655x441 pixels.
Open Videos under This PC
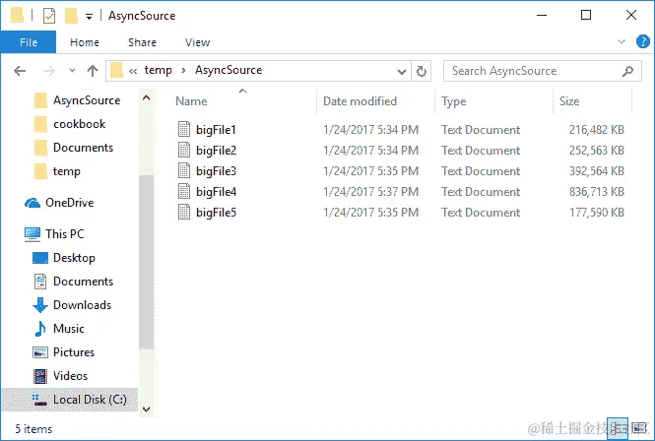70,376
